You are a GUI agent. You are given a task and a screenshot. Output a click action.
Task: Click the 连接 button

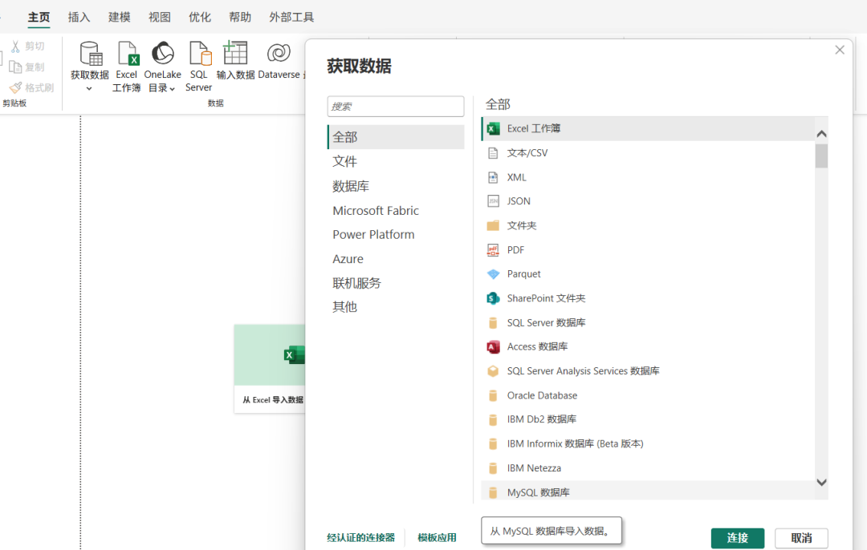[738, 538]
